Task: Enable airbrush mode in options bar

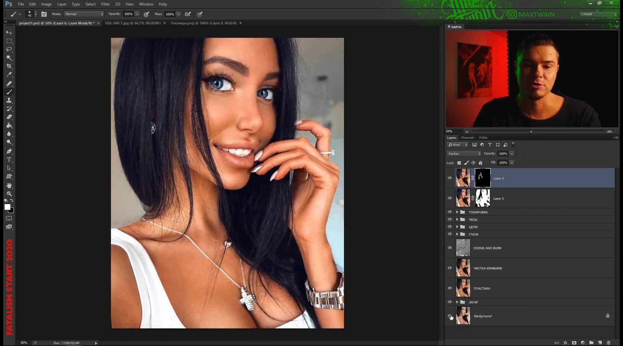Action: click(188, 14)
